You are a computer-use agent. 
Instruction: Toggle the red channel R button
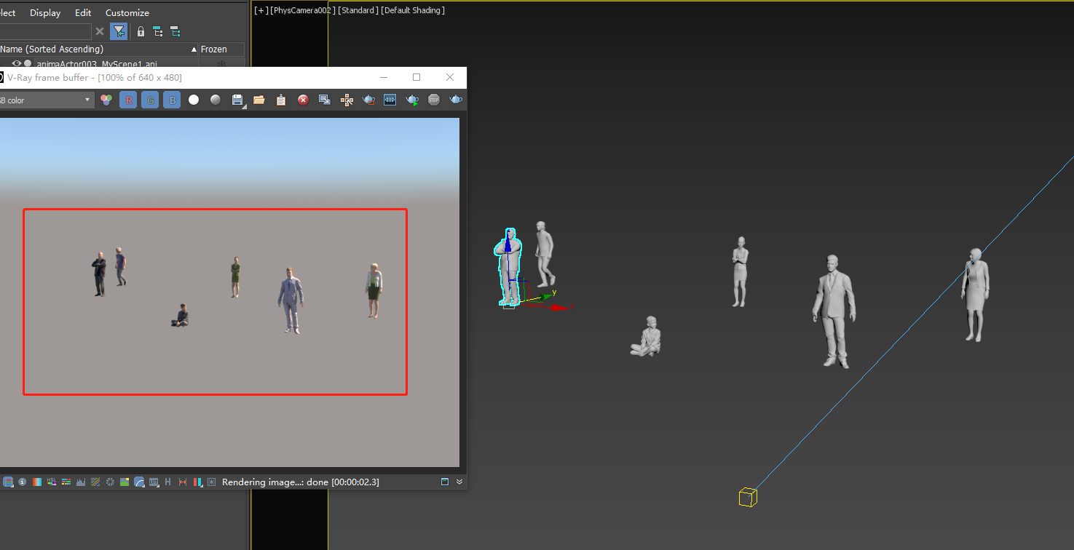[129, 100]
